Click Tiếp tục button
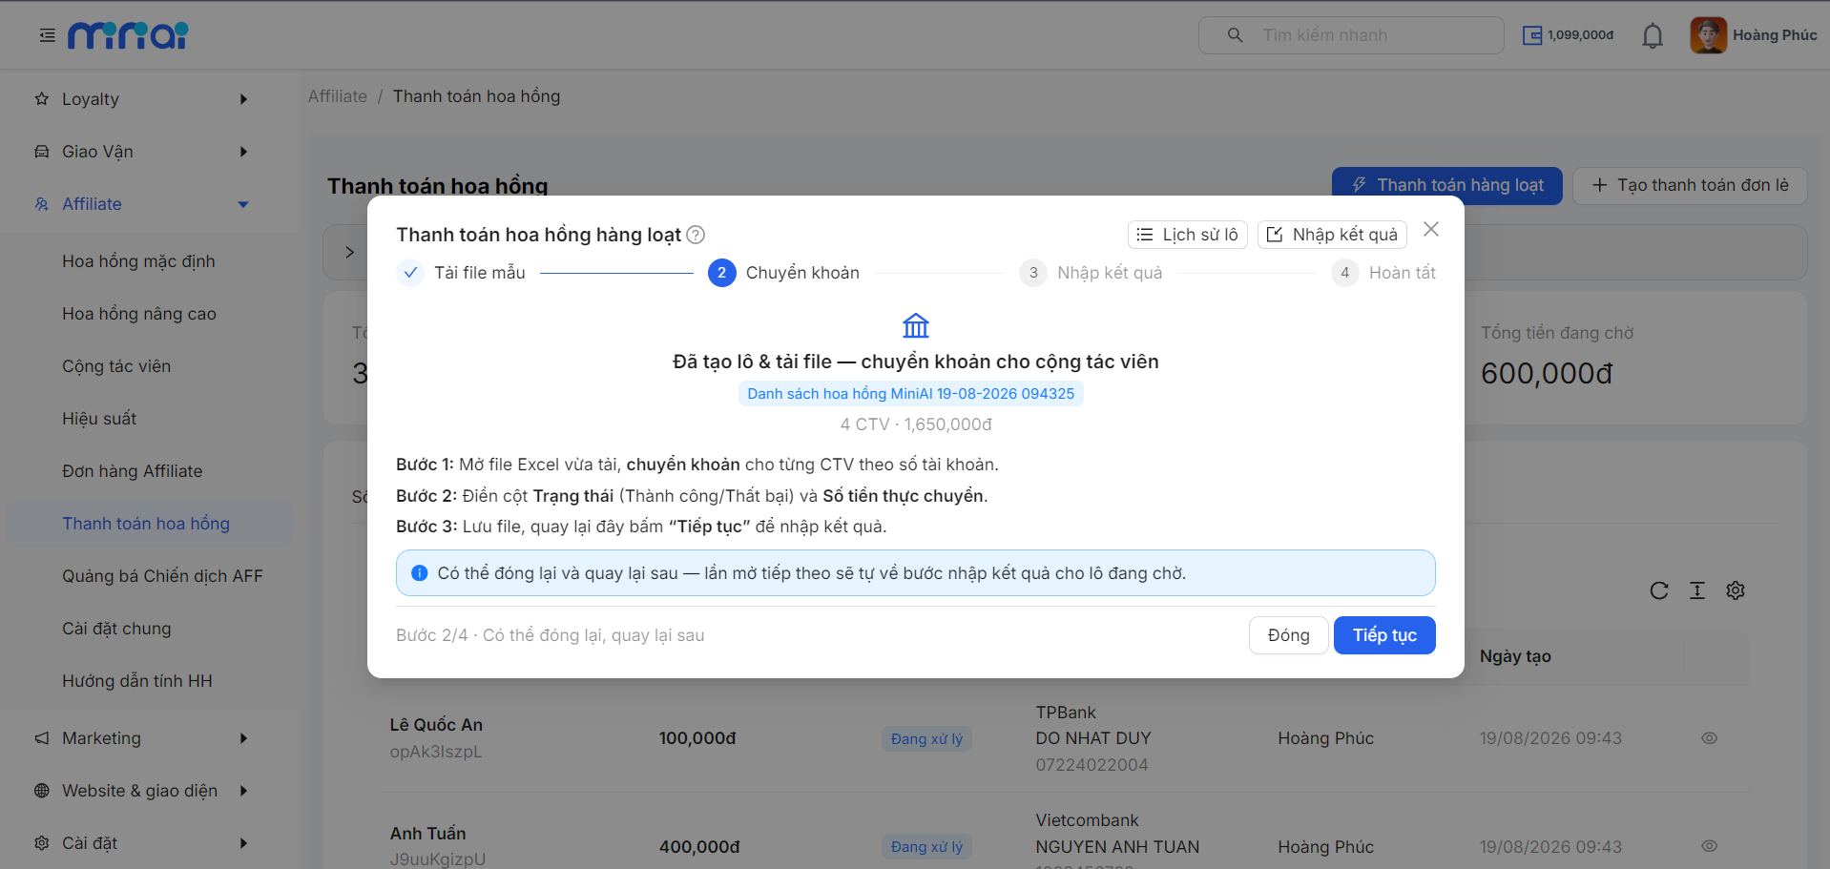Viewport: 1830px width, 869px height. click(1384, 635)
